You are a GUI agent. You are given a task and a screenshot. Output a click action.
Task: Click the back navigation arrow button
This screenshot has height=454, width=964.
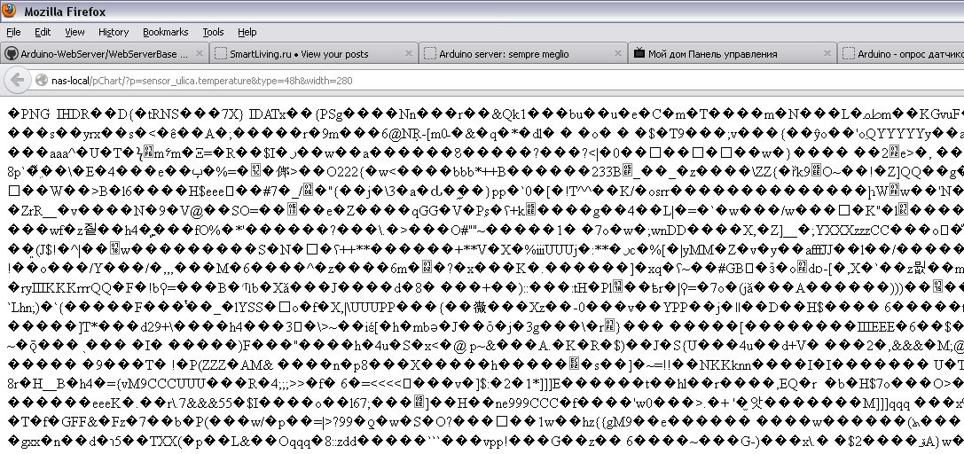point(16,81)
